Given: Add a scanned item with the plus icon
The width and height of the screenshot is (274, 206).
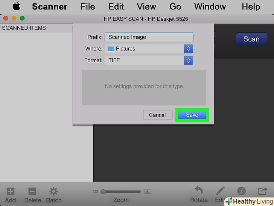Looking at the screenshot, I should click(11, 191).
